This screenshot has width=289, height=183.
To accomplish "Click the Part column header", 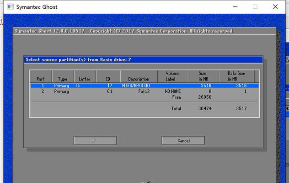I will [41, 76].
